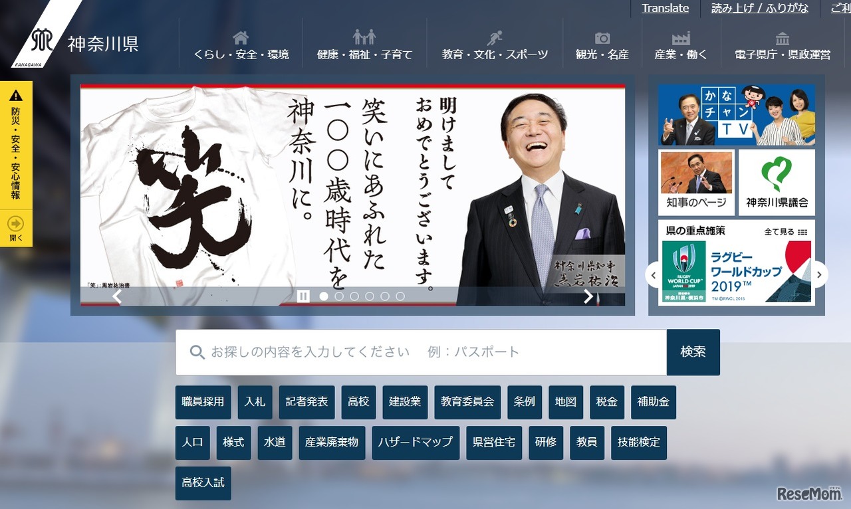
Task: Open 産業・働く using the factory icon
Action: [x=679, y=39]
